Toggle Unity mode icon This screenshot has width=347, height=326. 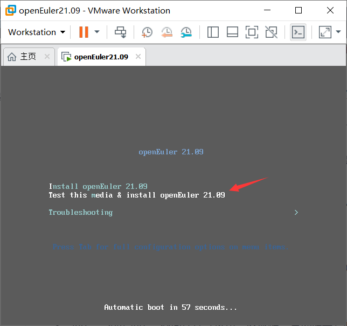pos(272,32)
